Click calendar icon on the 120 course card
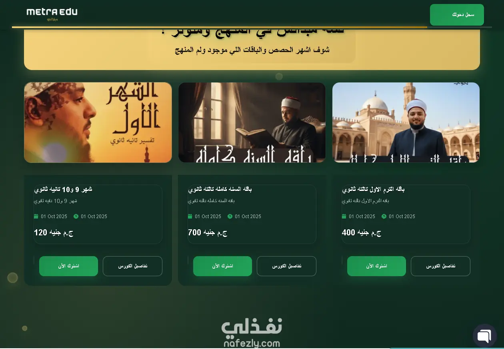The image size is (504, 349). pos(36,217)
